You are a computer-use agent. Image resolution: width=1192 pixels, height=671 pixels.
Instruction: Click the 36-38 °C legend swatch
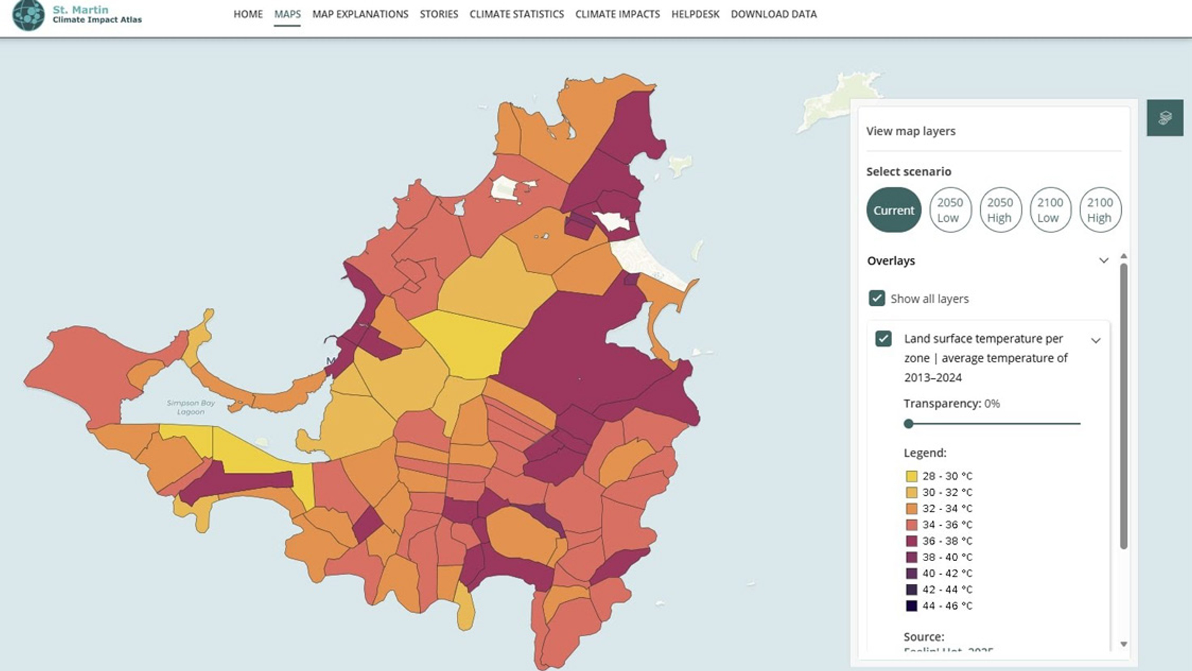pyautogui.click(x=910, y=541)
